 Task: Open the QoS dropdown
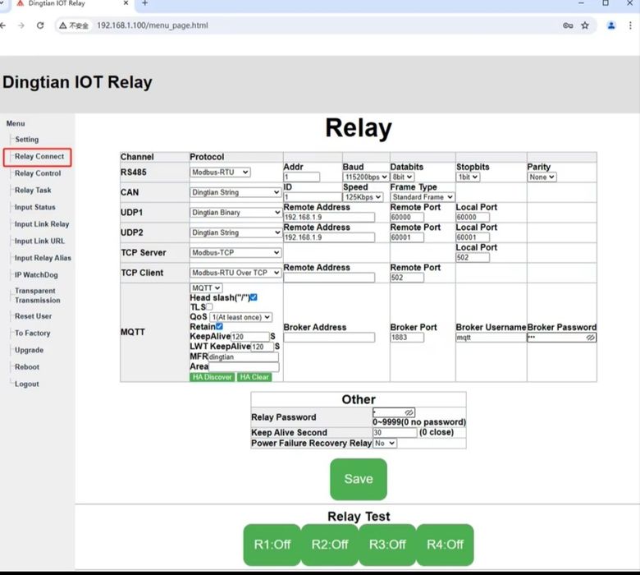click(x=240, y=317)
